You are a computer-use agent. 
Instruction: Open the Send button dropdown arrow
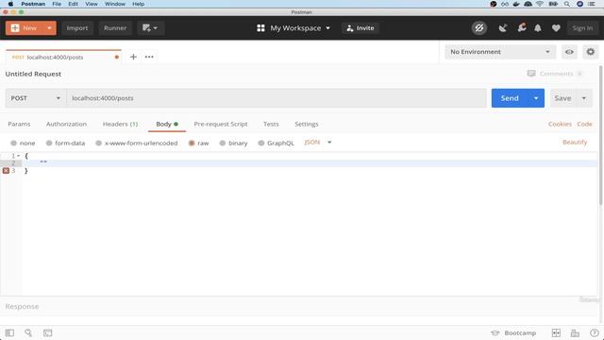point(536,98)
